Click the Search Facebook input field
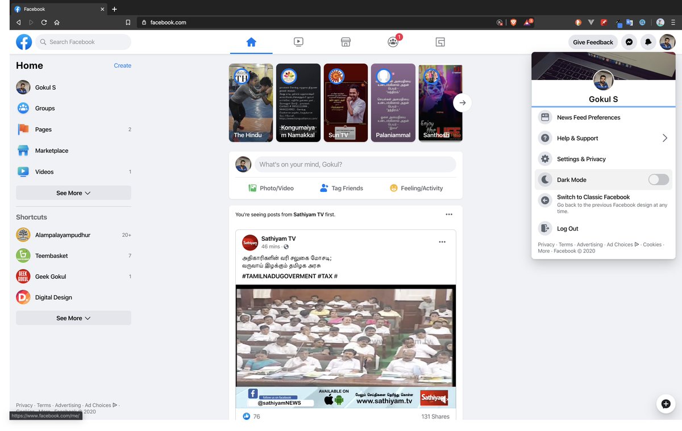Viewport: 682px width, 431px height. pos(83,41)
